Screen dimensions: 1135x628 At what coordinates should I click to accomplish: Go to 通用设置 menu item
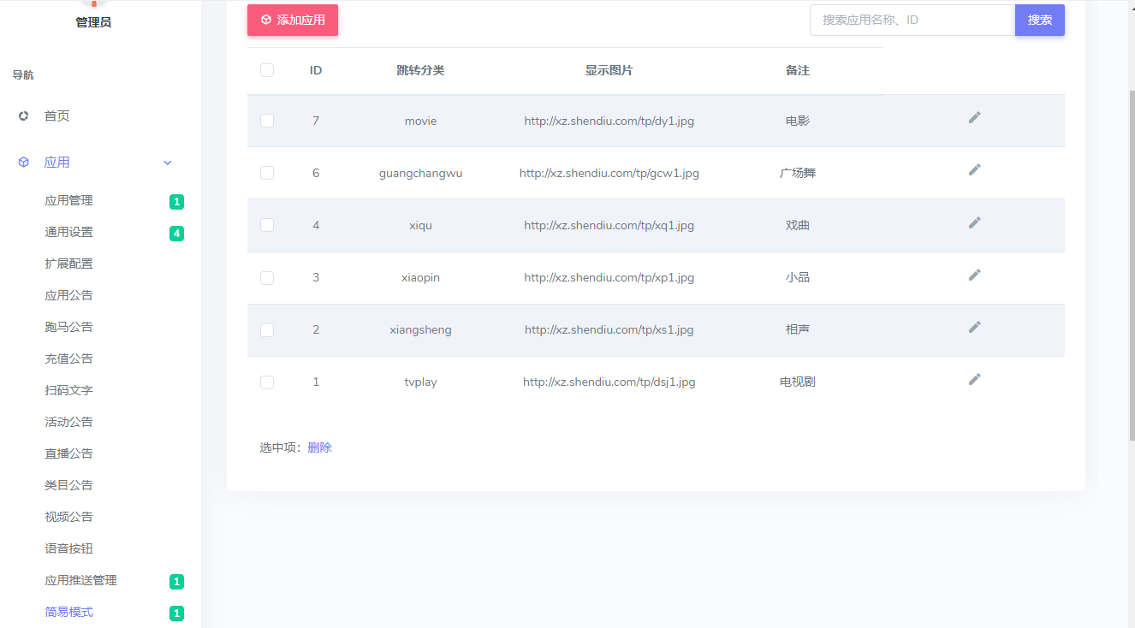point(69,233)
